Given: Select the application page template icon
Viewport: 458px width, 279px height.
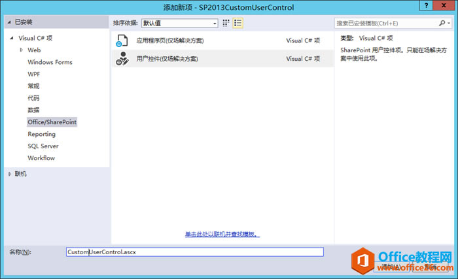Looking at the screenshot, I should [x=122, y=41].
